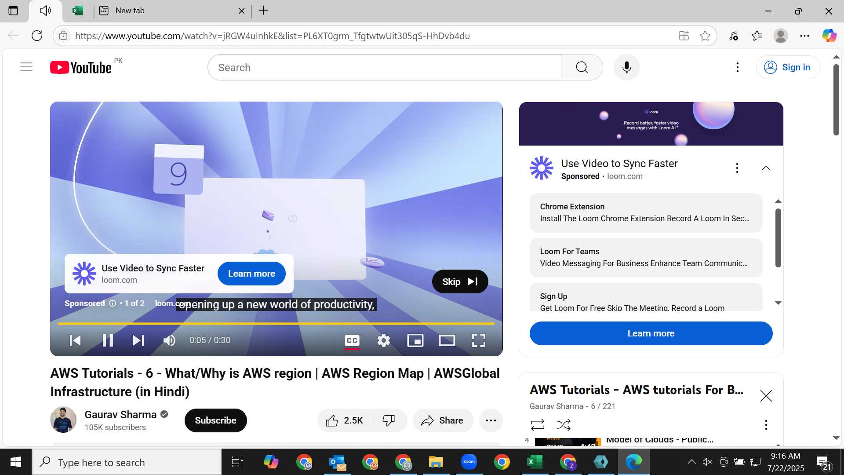
Task: Switch to theater mode
Action: click(x=447, y=340)
